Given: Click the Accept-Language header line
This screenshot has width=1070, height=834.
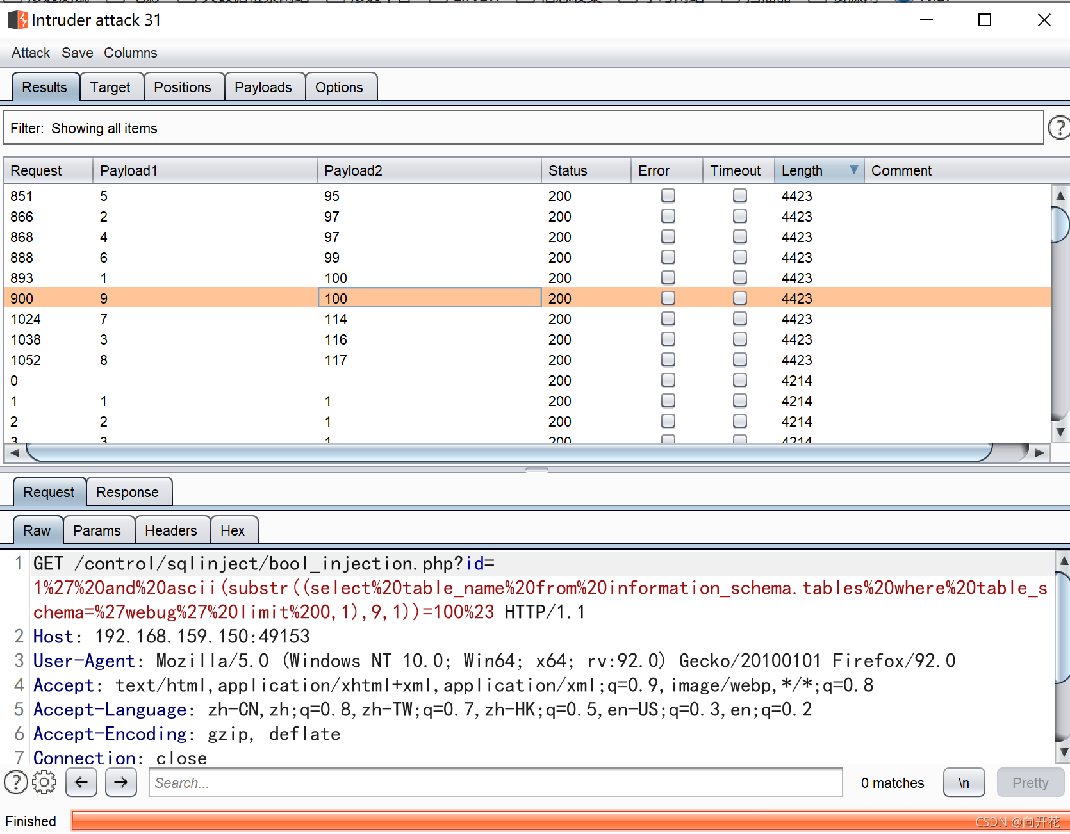Looking at the screenshot, I should pos(422,709).
